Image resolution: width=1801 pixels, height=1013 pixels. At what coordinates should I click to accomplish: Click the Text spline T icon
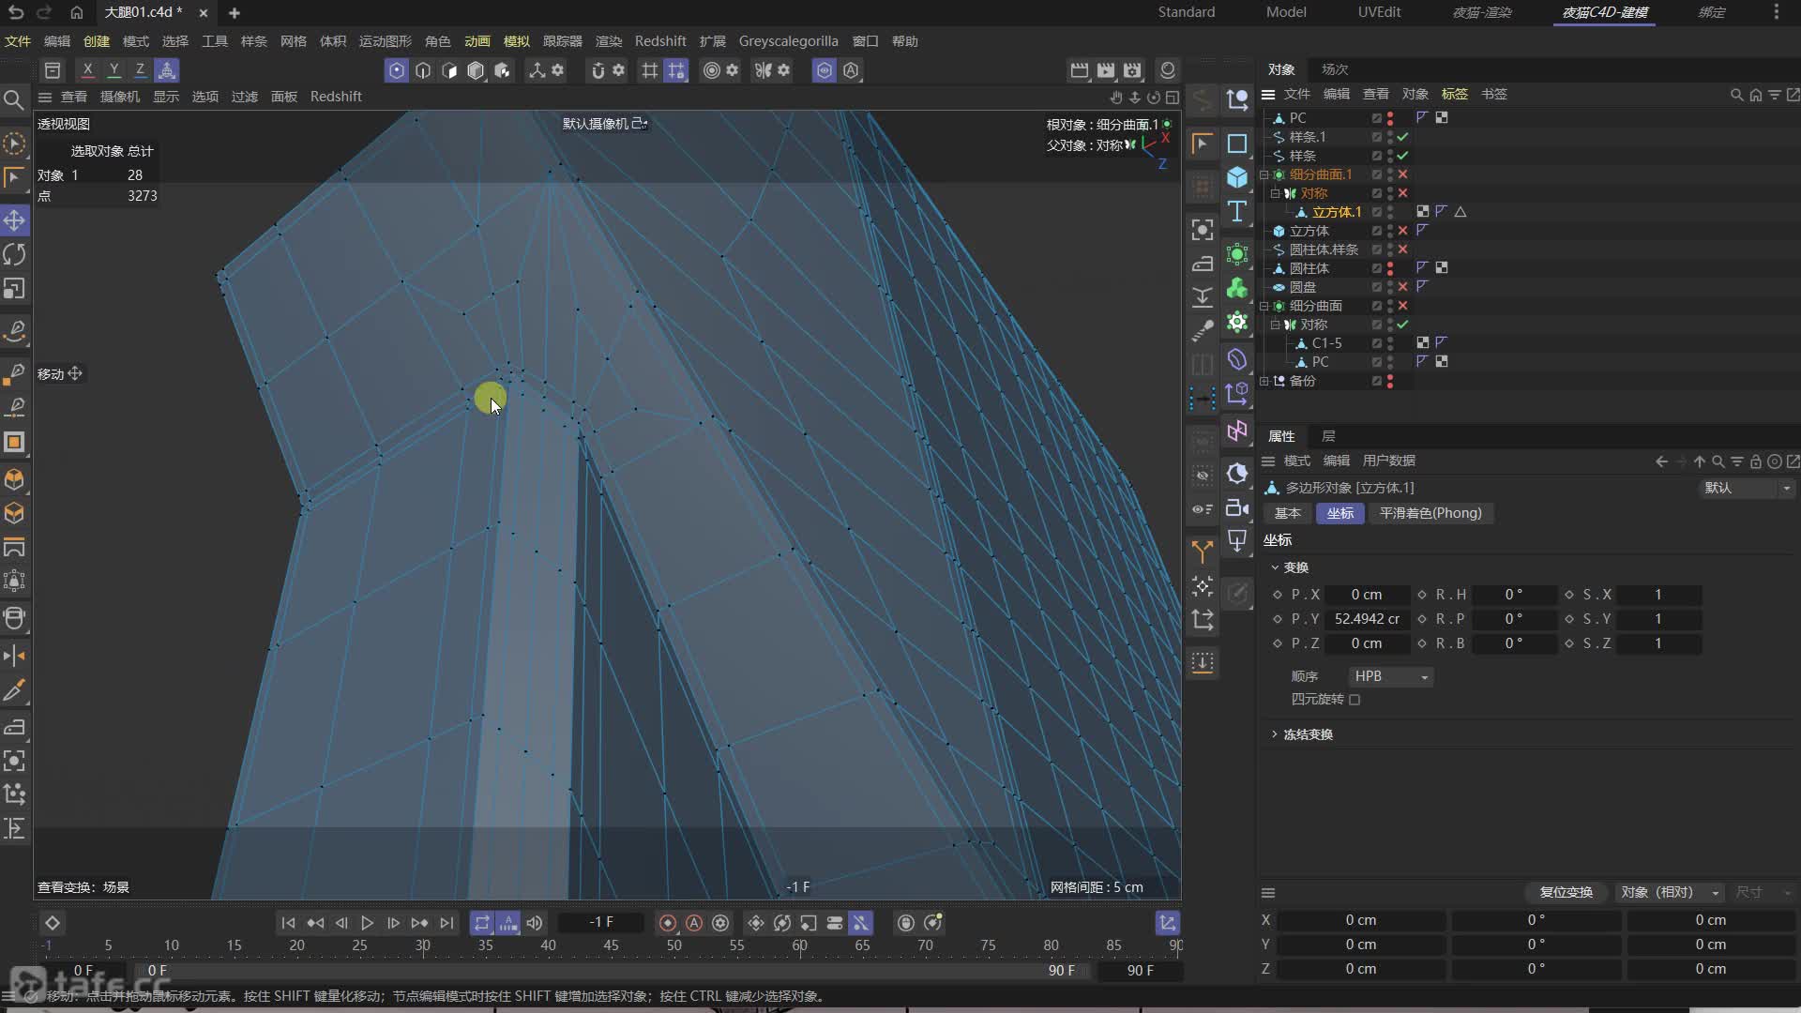1237,212
